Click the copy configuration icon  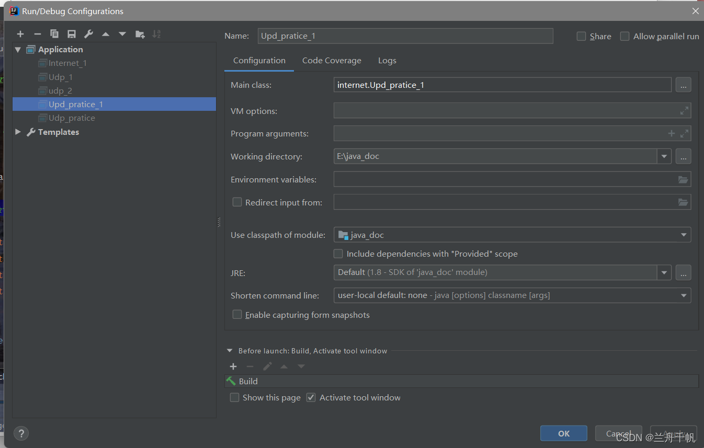(54, 34)
